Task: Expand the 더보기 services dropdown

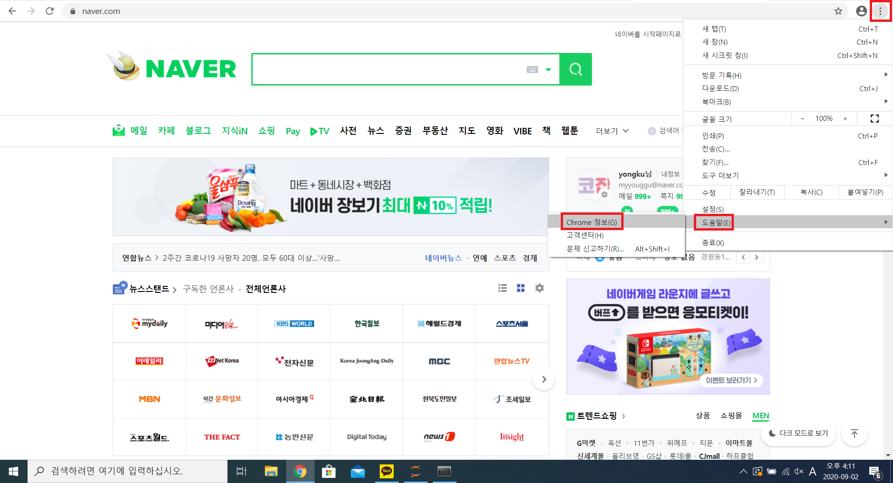Action: (612, 131)
